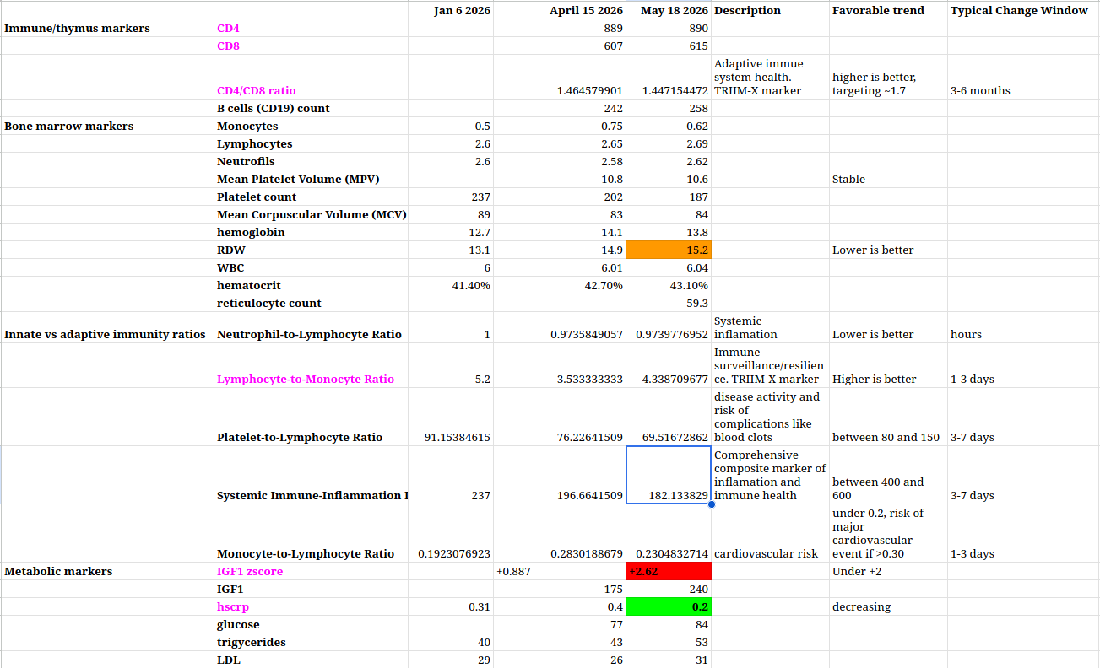
Task: Click the B cells value 258
Action: click(669, 108)
